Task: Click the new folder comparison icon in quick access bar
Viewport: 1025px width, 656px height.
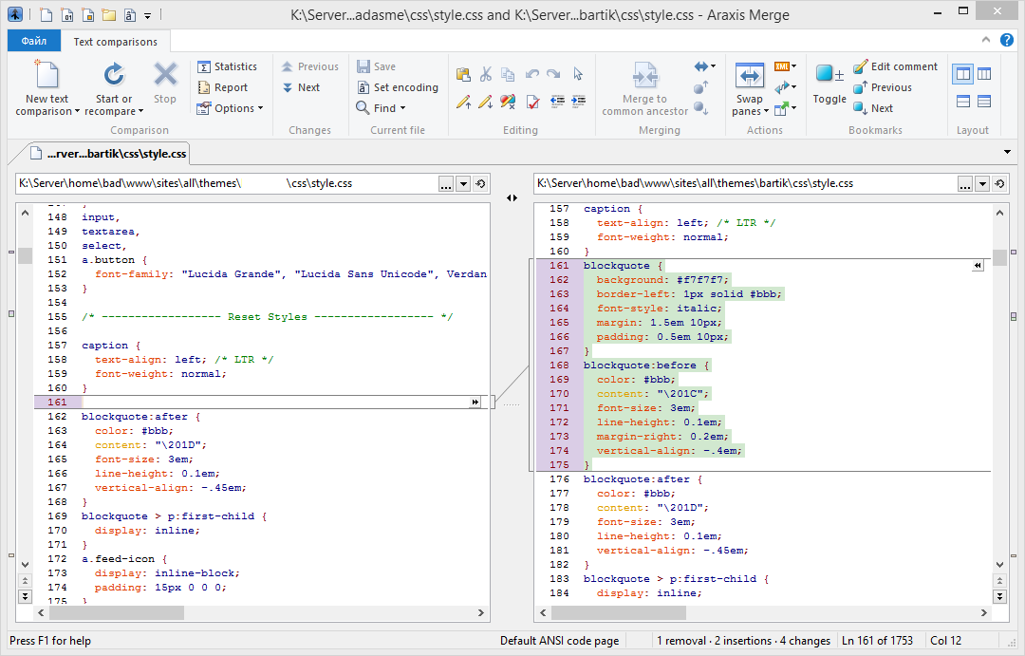Action: tap(108, 15)
